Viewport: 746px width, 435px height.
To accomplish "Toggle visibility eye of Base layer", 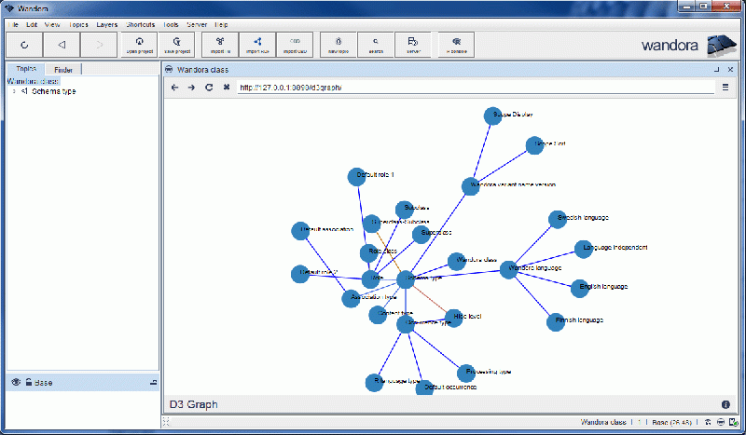I will pyautogui.click(x=16, y=383).
